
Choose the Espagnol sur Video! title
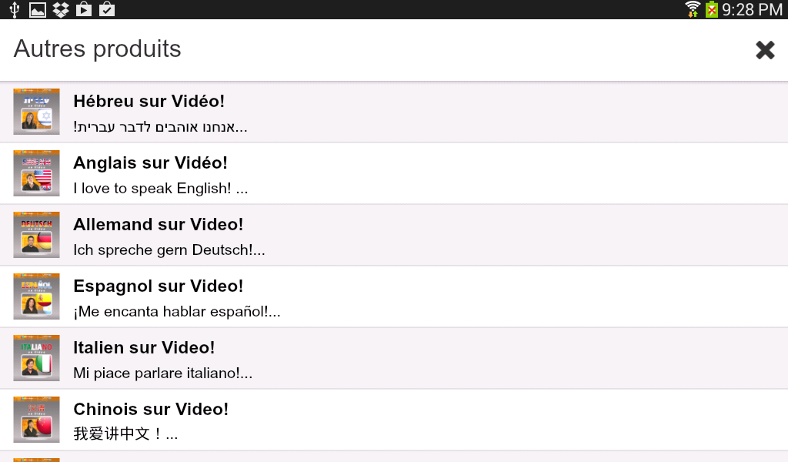pyautogui.click(x=158, y=286)
